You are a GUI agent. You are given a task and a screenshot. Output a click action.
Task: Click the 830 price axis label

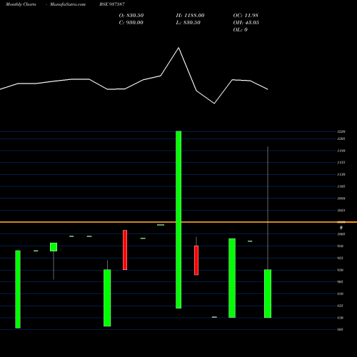[341, 318]
